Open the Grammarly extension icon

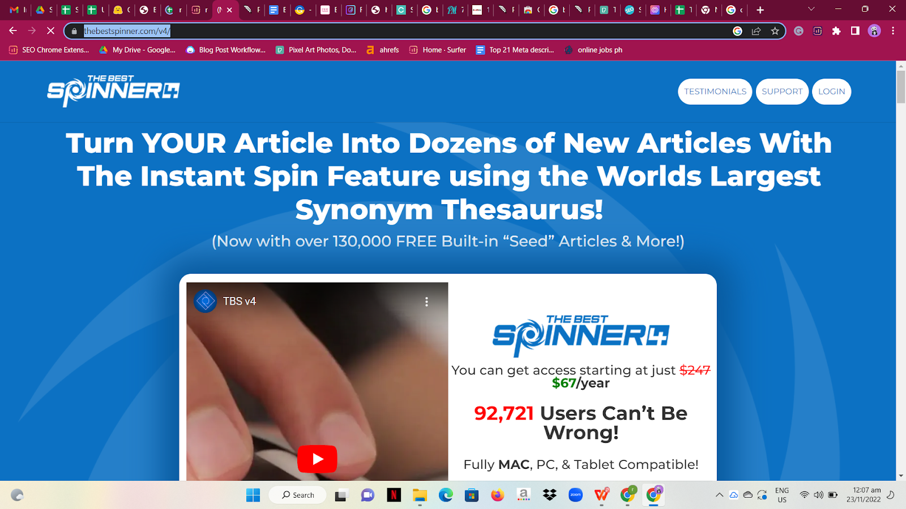coord(798,31)
